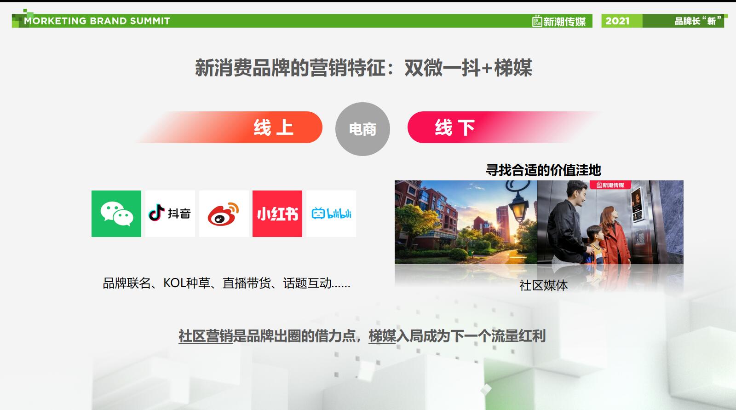Click the caption 社区媒体
Image resolution: width=736 pixels, height=410 pixels.
click(x=544, y=285)
